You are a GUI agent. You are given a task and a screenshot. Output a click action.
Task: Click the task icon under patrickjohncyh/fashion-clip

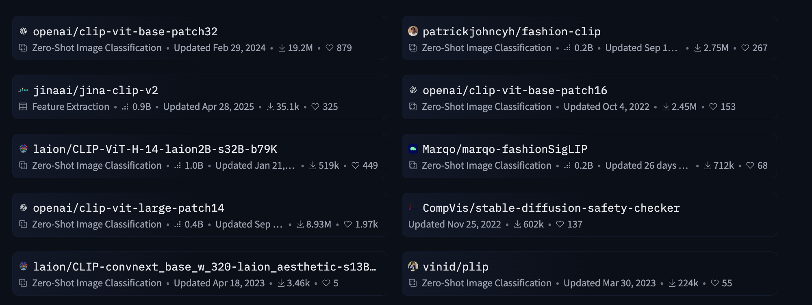pos(413,48)
